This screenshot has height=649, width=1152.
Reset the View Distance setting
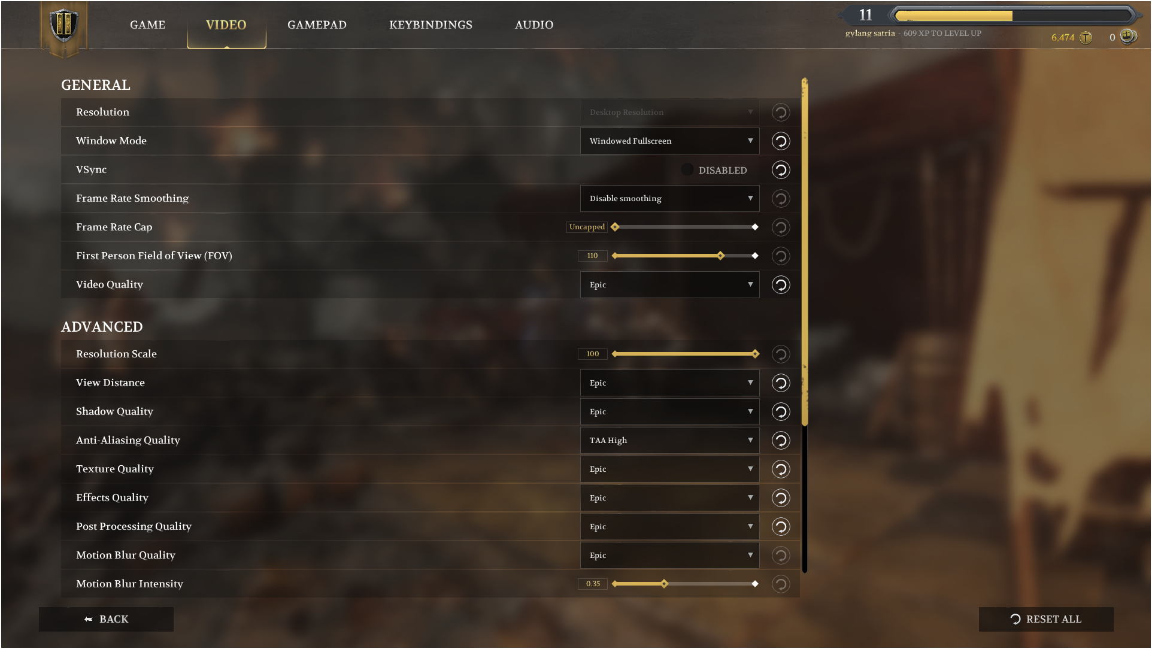pyautogui.click(x=780, y=383)
